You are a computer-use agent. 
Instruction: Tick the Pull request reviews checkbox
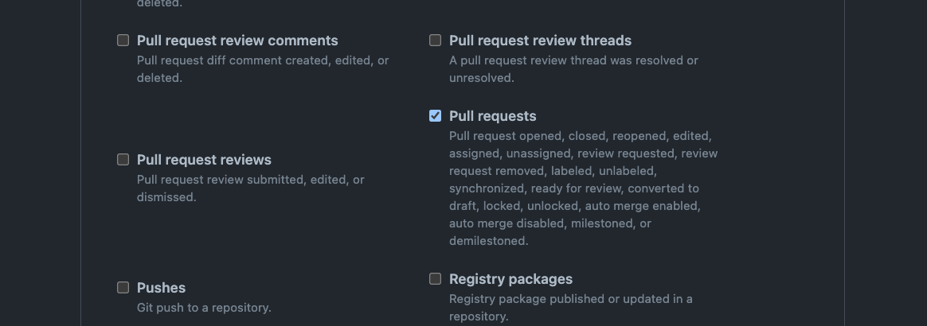pyautogui.click(x=123, y=160)
